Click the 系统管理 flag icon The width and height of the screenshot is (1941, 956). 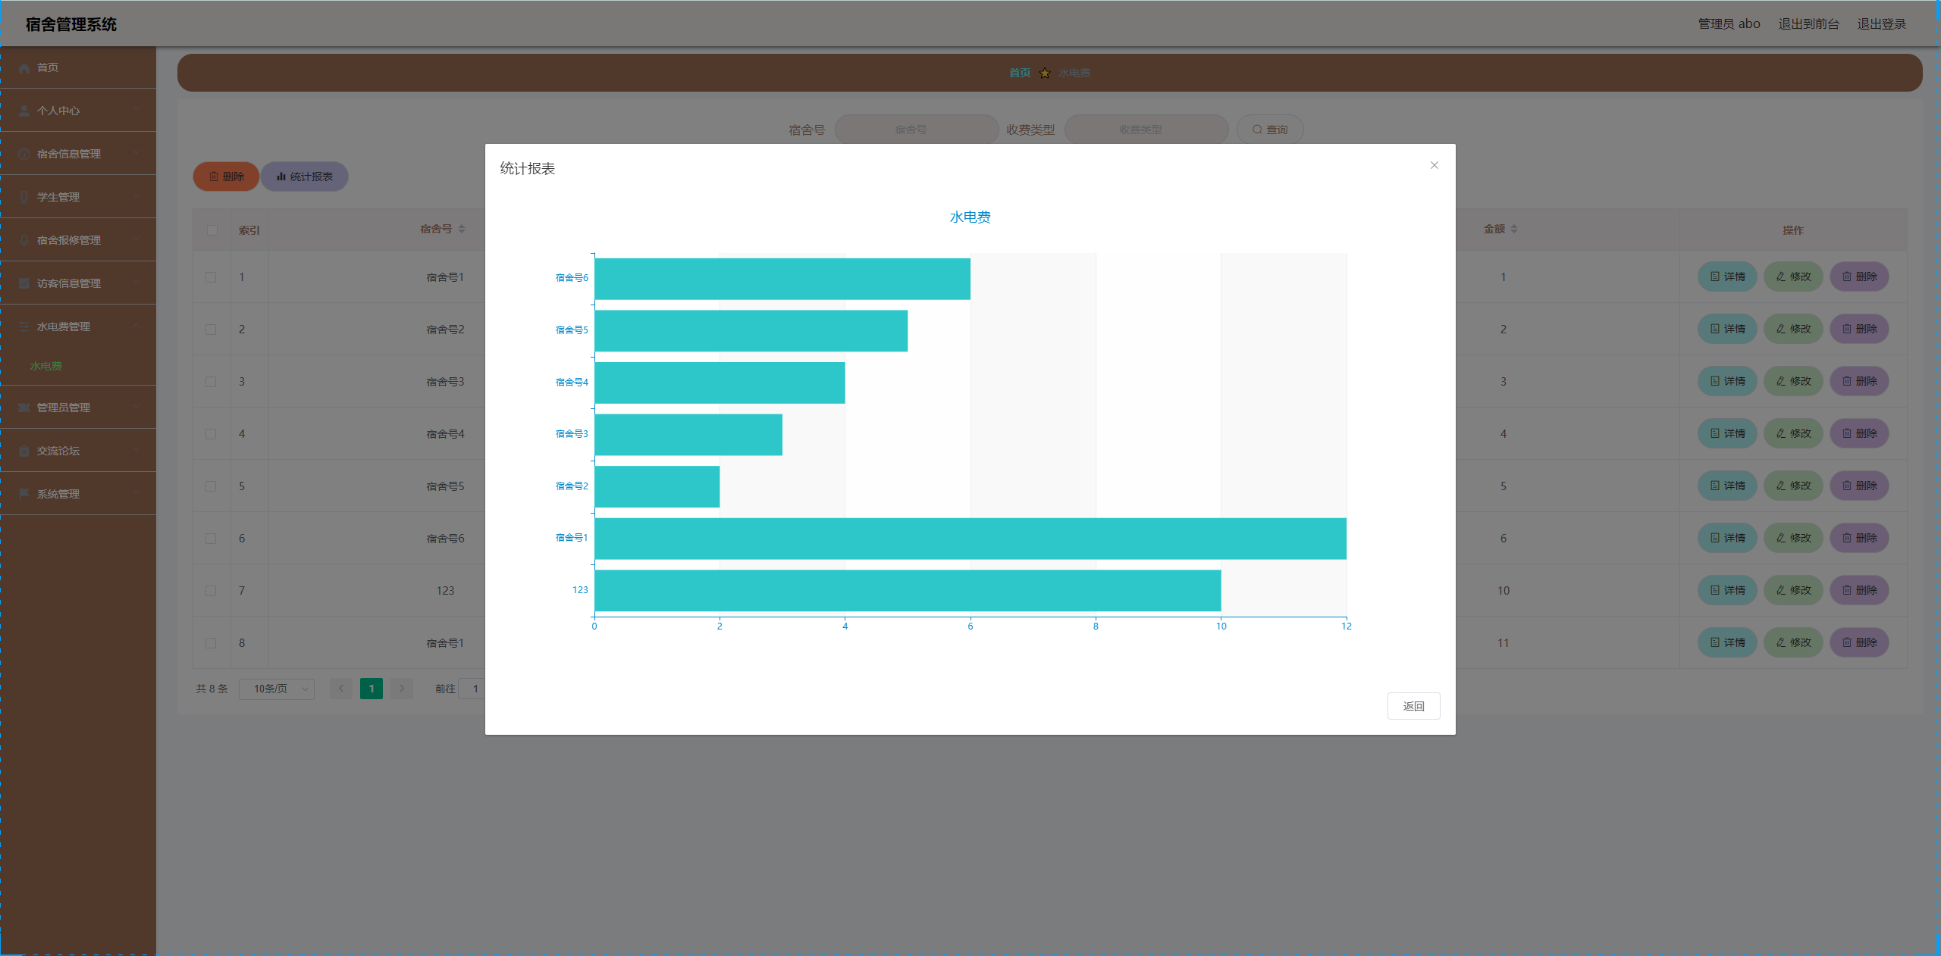pyautogui.click(x=24, y=494)
